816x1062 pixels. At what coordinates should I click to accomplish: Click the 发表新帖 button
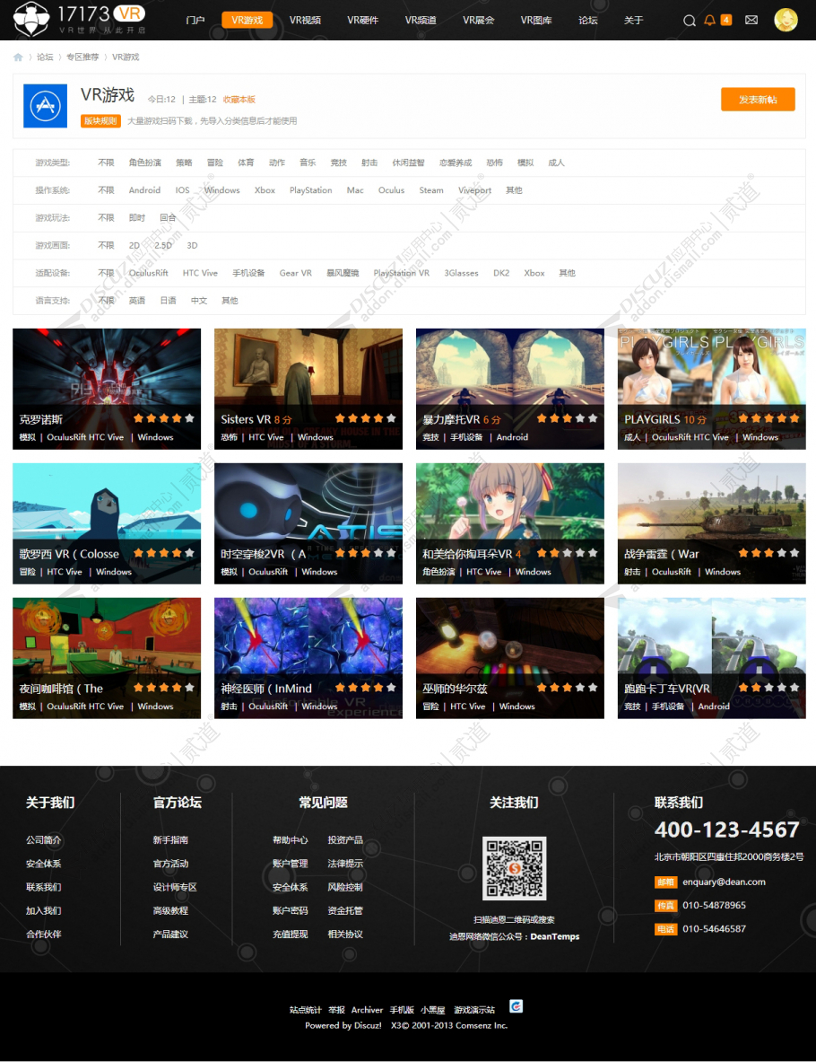point(758,100)
